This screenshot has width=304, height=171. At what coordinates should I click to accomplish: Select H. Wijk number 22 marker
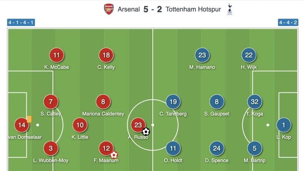click(x=249, y=56)
